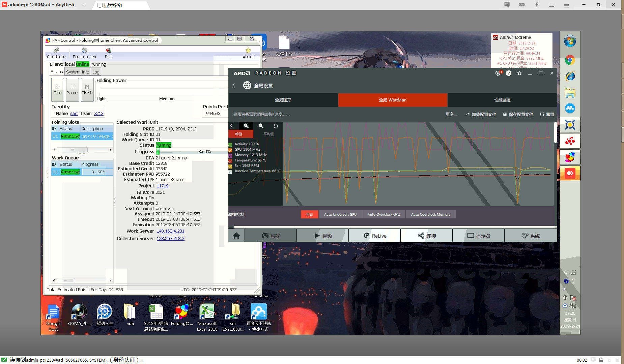Reset the WattMan graph view icon

(x=276, y=126)
